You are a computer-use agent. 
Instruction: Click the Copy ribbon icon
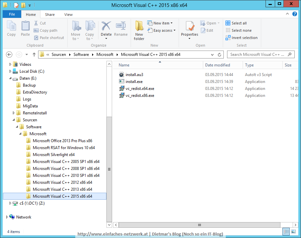(11, 28)
